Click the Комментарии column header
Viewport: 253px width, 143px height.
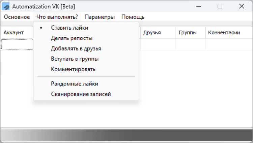pyautogui.click(x=229, y=33)
